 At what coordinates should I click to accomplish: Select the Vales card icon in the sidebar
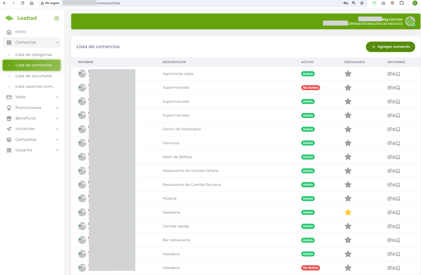tap(9, 97)
